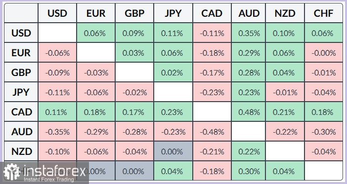The image size is (347, 184).
Task: Open the instaforex watermark link
Action: tap(44, 173)
